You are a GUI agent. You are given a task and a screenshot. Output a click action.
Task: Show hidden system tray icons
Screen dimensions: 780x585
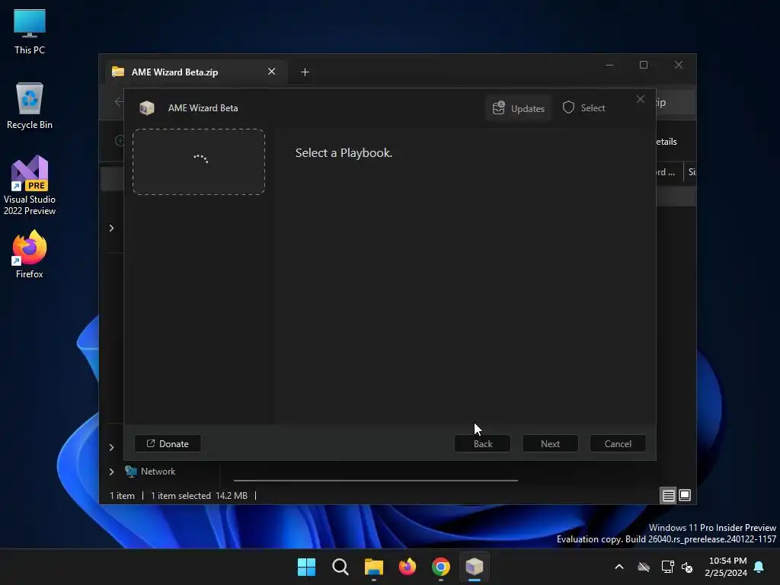coord(619,567)
